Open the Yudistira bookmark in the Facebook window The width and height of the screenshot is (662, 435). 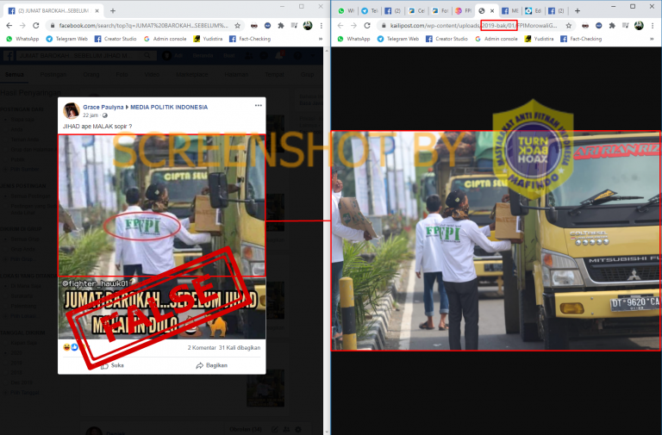tap(208, 39)
